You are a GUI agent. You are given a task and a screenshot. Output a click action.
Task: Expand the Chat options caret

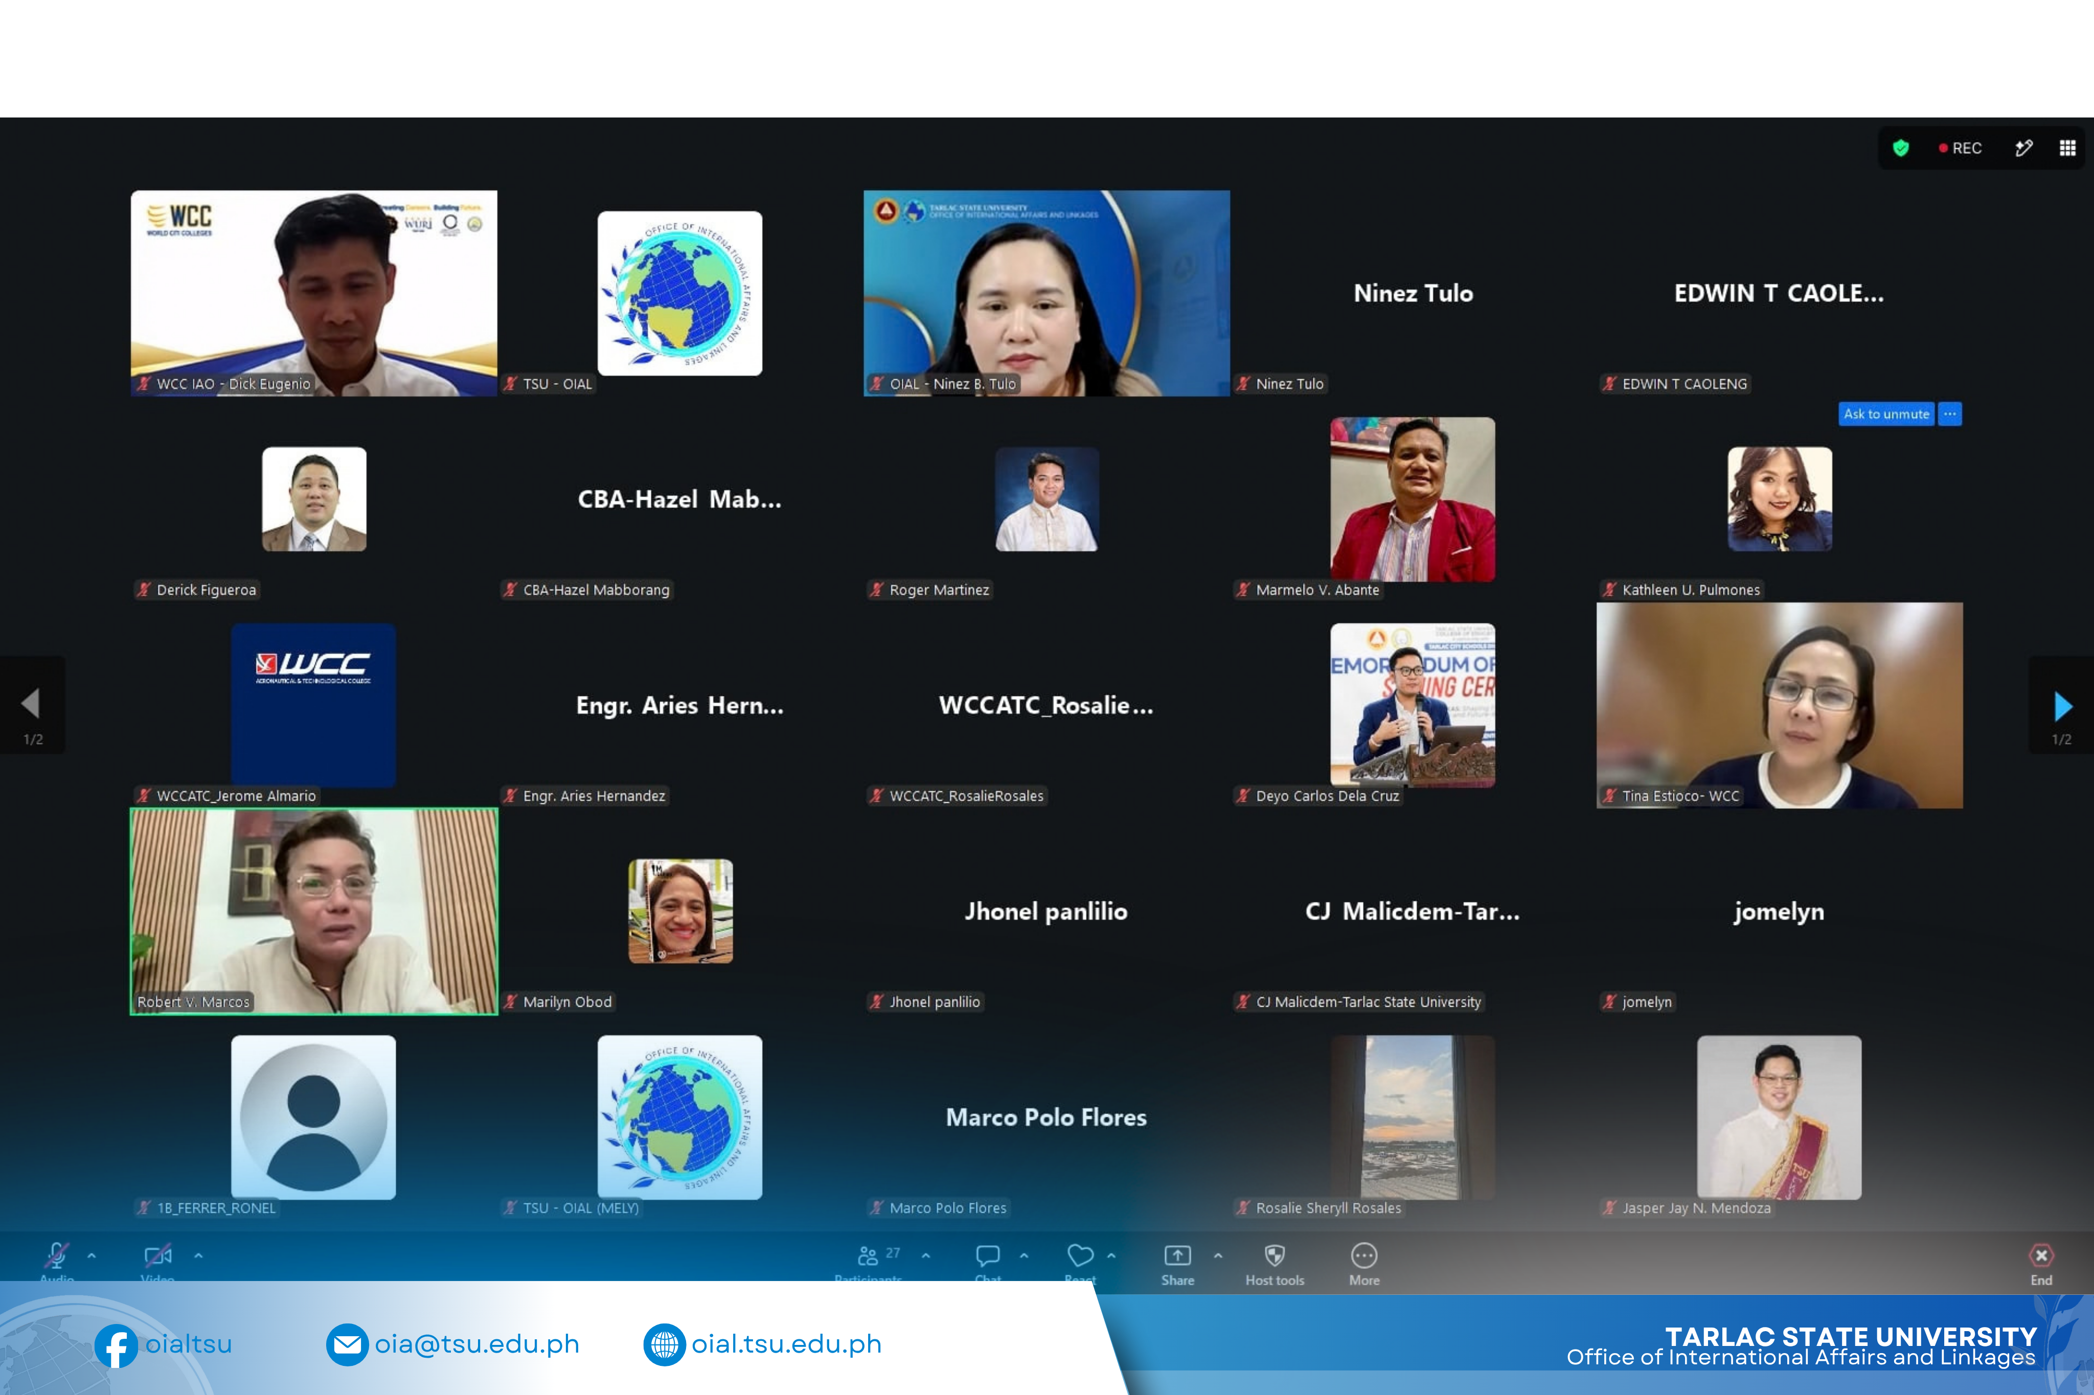tap(1025, 1255)
